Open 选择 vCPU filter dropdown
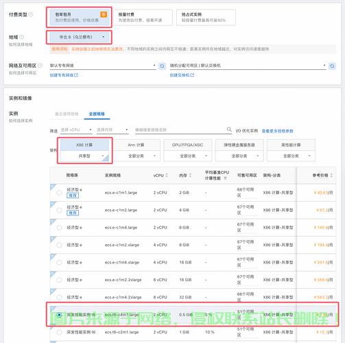Image resolution: width=345 pixels, height=343 pixels. point(76,130)
